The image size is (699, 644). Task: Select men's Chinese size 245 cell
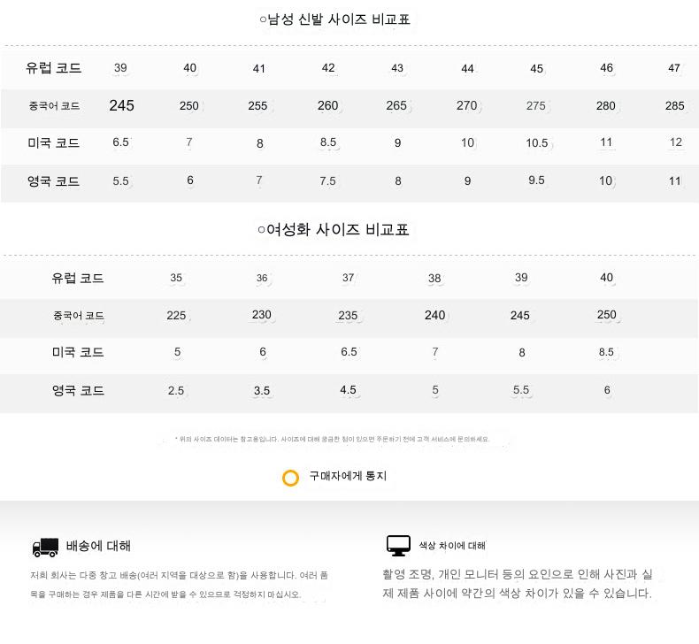122,105
